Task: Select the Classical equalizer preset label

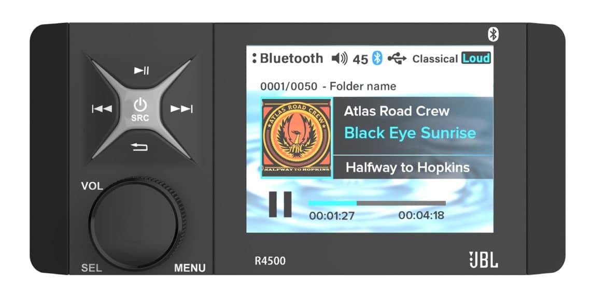Action: [435, 59]
